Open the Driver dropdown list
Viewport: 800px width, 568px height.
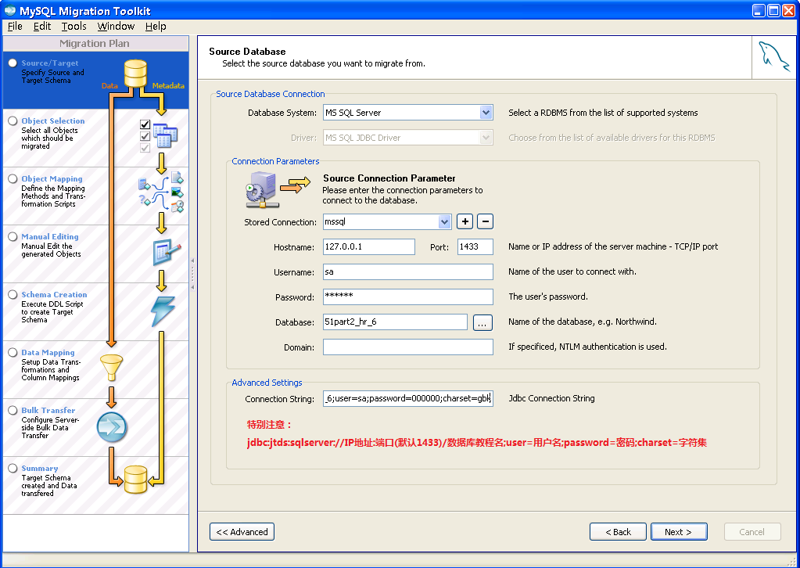486,137
